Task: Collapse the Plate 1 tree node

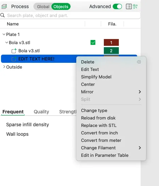Action: [4, 34]
